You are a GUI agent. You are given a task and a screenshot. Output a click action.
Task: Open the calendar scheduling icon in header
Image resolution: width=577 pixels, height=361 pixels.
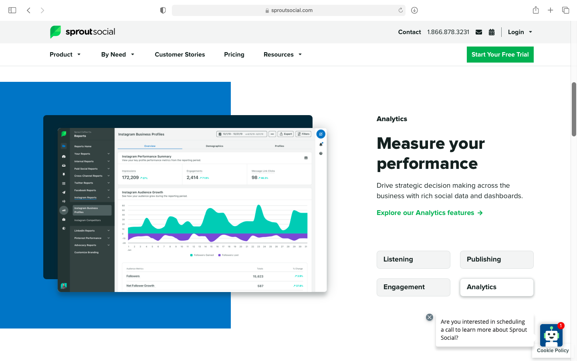point(492,32)
